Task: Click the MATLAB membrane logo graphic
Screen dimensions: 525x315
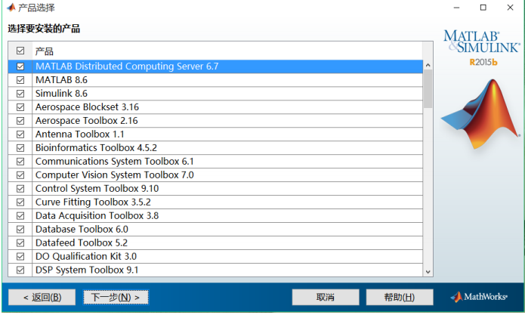Action: pos(480,114)
